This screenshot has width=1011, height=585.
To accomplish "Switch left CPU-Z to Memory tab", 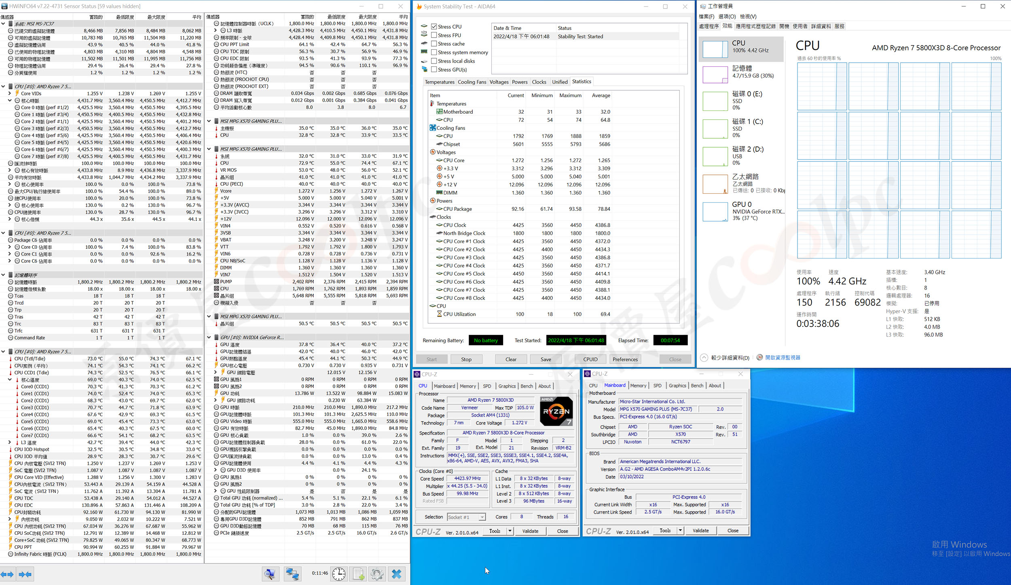I will (x=467, y=386).
